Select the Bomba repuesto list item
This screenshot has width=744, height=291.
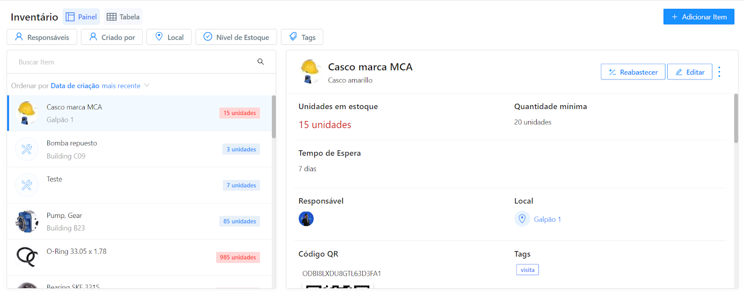pos(139,149)
